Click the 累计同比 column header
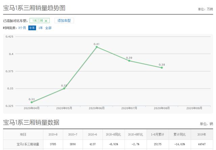 coord(180,135)
